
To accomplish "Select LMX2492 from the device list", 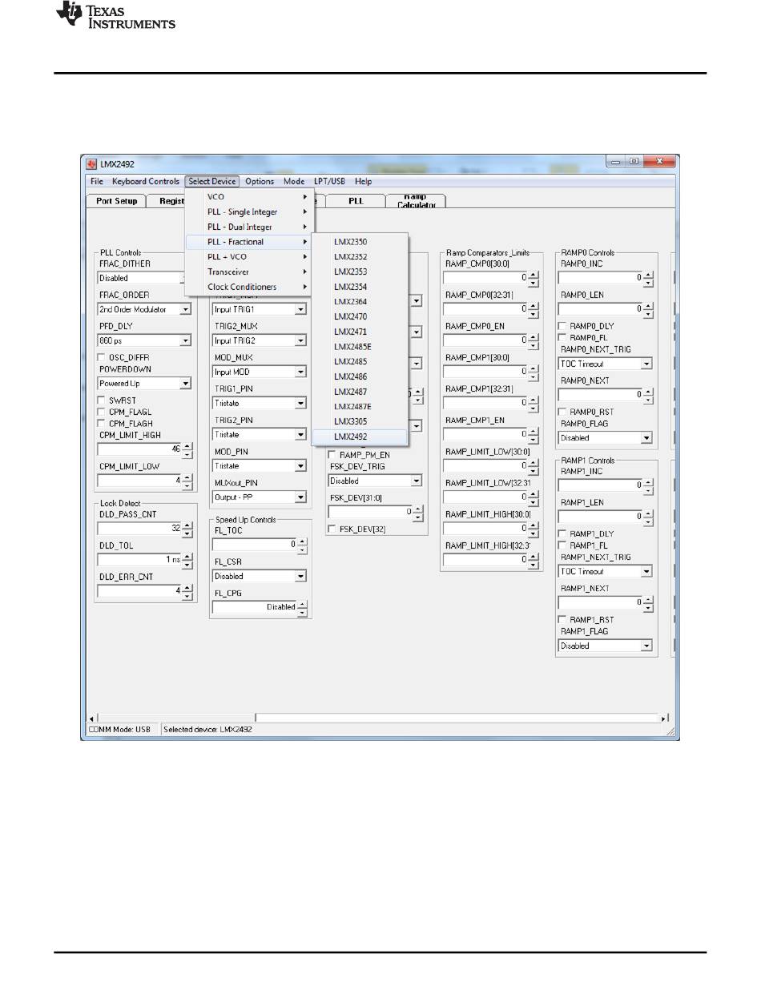I will (360, 437).
